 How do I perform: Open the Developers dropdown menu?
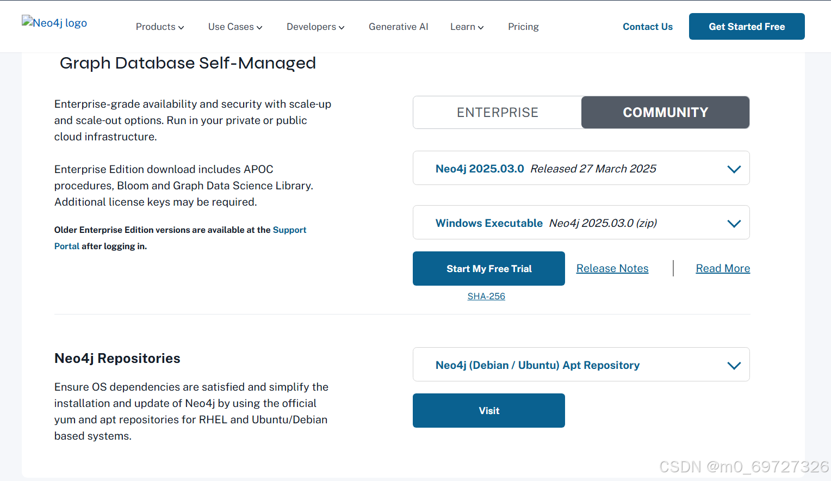315,27
